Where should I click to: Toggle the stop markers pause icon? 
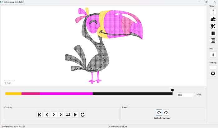tap(213, 34)
